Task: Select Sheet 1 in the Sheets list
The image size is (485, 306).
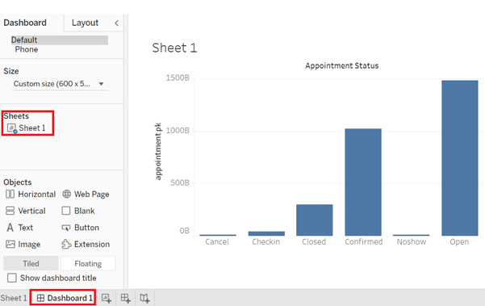Action: coord(27,128)
